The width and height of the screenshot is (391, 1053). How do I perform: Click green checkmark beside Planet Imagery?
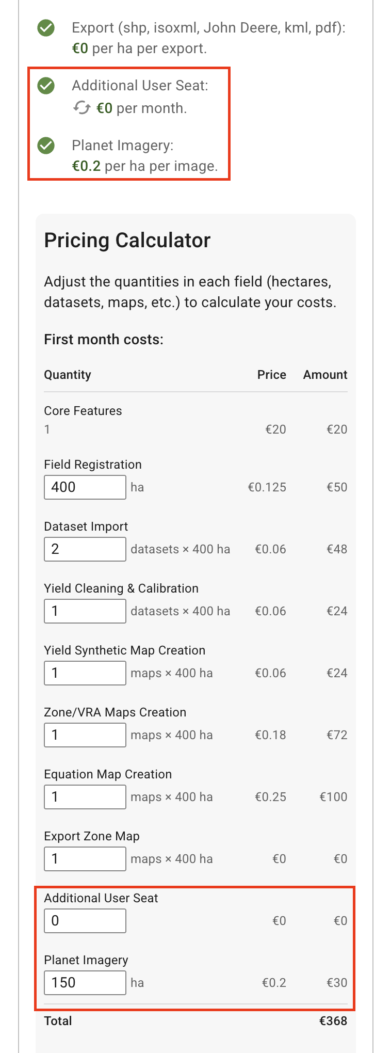[x=46, y=146]
